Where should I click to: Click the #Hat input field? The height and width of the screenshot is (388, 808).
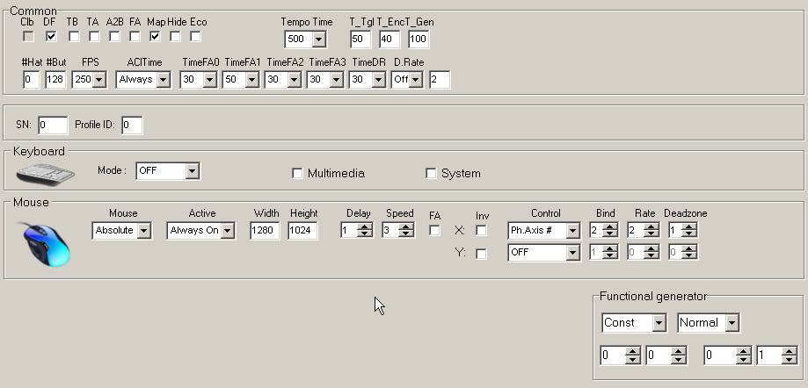click(31, 80)
